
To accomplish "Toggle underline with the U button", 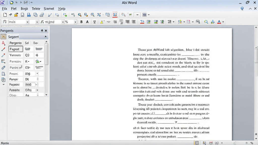I will pos(94,22).
